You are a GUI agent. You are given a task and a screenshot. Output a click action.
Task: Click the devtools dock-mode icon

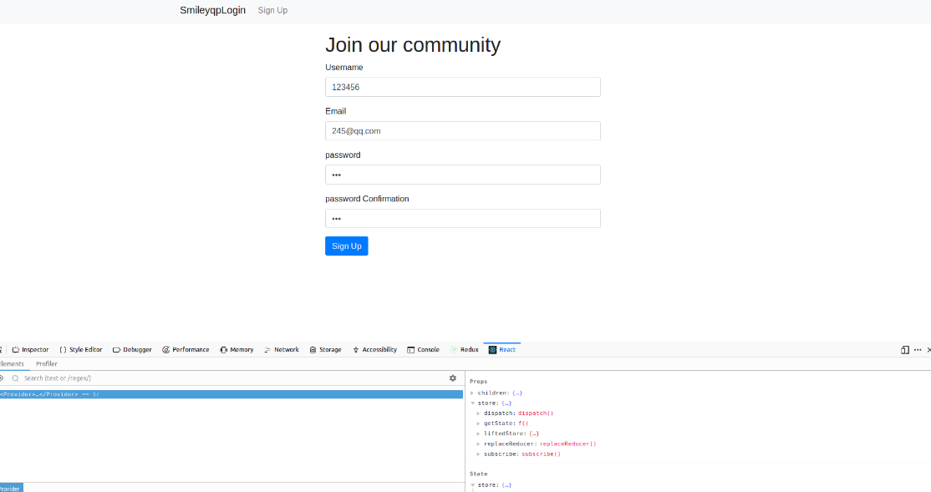905,349
